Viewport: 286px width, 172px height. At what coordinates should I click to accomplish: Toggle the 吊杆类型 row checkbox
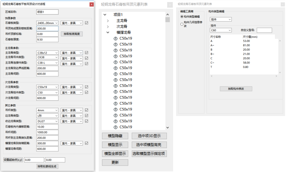tap(87, 110)
